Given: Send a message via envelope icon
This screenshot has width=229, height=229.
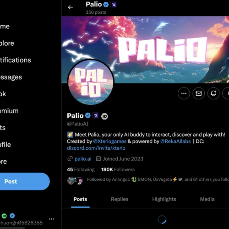Looking at the screenshot, I should point(199,93).
